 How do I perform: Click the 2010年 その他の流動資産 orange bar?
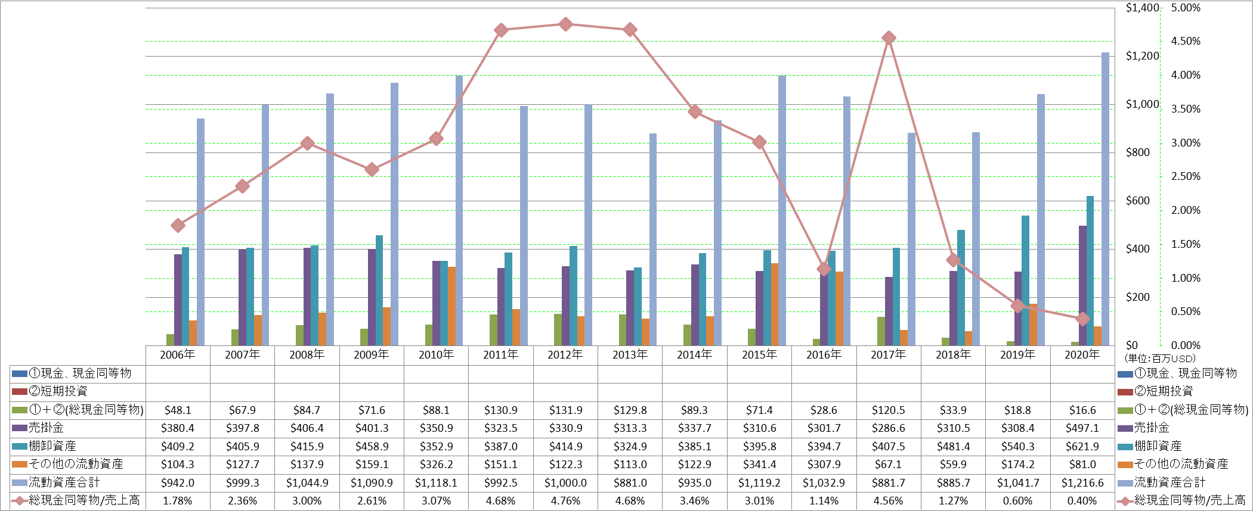[x=451, y=306]
